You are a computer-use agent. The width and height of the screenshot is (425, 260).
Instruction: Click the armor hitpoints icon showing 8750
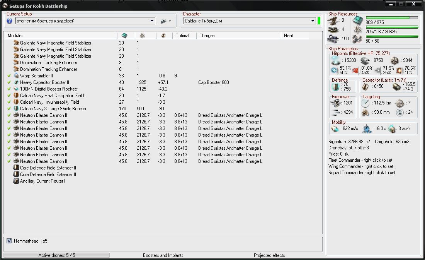(365, 60)
